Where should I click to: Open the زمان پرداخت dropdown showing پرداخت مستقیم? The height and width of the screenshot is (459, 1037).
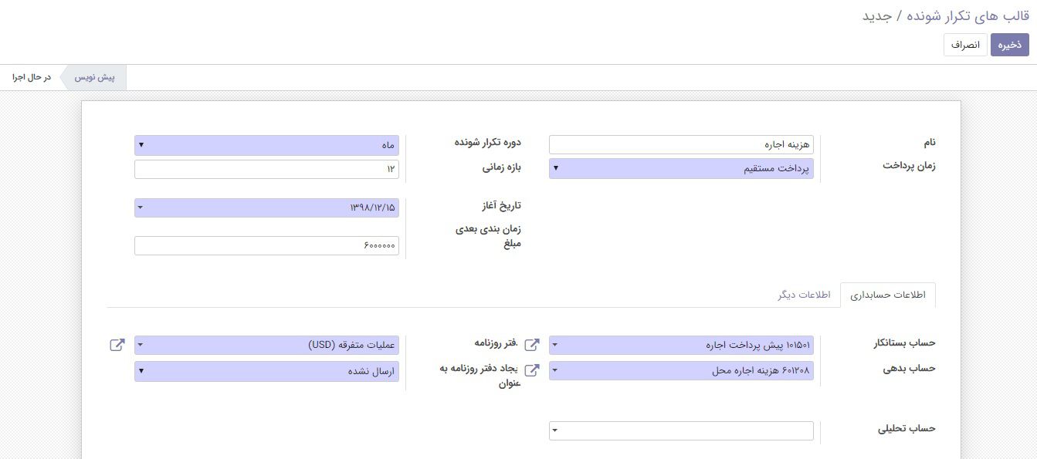(x=681, y=168)
